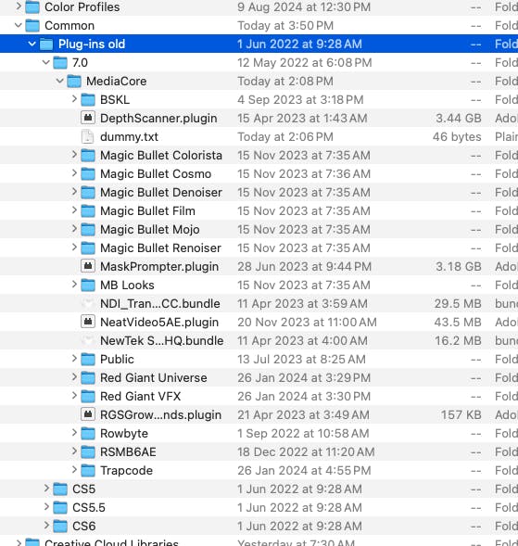Expand the Color Profiles folder
The image size is (518, 546).
point(19,6)
